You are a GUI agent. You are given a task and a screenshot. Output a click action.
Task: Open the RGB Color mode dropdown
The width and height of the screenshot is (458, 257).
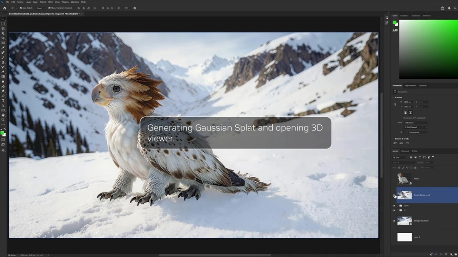pyautogui.click(x=416, y=123)
